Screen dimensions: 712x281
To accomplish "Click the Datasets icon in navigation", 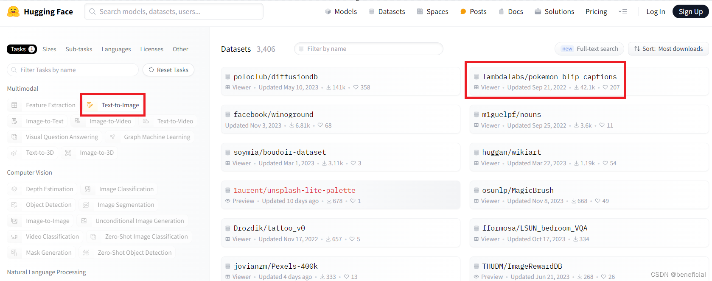I will coord(372,11).
